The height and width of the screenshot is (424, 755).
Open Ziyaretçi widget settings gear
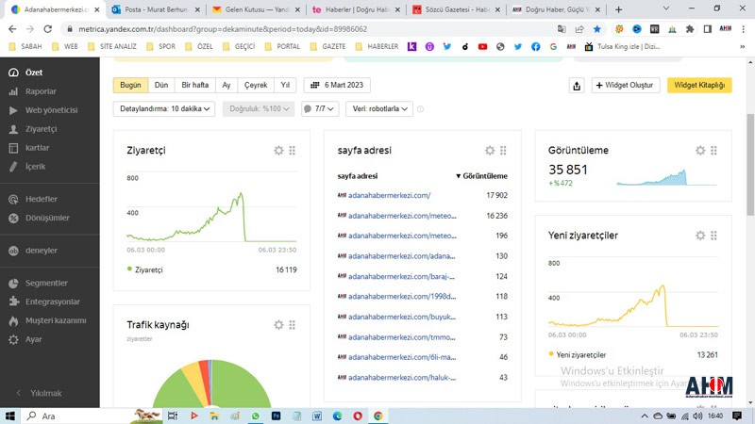(278, 151)
